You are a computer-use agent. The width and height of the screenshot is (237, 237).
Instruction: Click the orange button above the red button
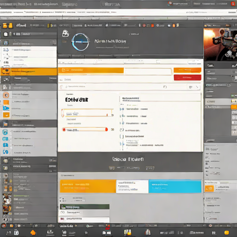[187, 70]
